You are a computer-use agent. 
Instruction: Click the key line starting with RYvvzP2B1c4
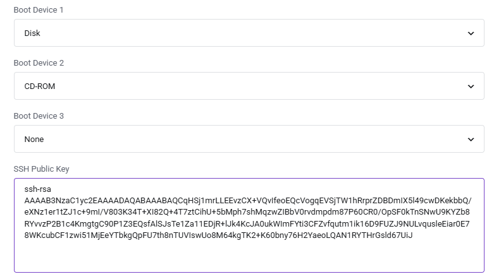click(x=247, y=223)
